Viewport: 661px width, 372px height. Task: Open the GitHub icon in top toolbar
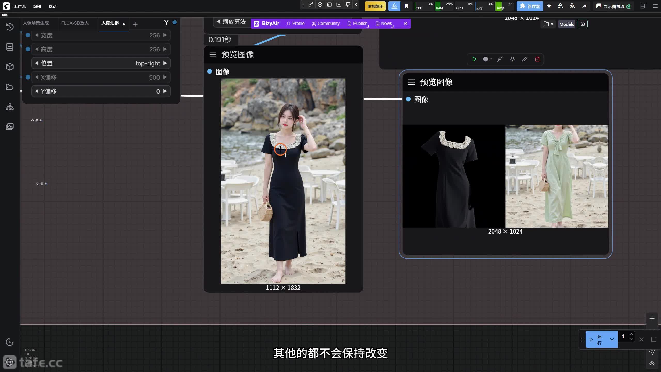click(x=348, y=5)
